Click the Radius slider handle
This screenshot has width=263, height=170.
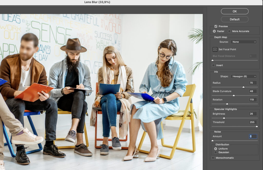pos(243,87)
